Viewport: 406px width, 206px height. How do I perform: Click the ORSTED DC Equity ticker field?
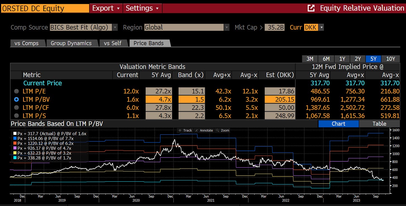pyautogui.click(x=45, y=8)
